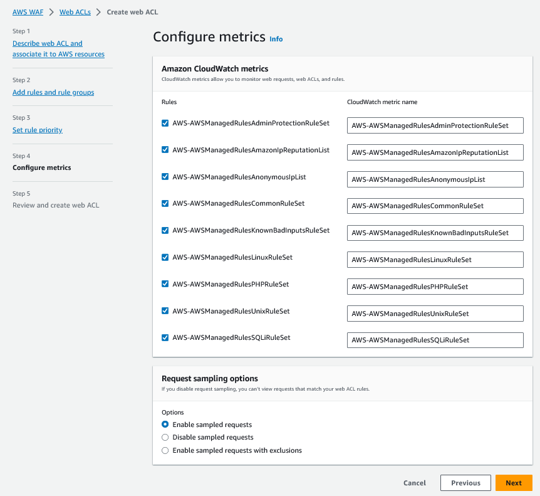Viewport: 540px width, 496px height.
Task: Open the Set rule priority step
Action: click(x=38, y=130)
